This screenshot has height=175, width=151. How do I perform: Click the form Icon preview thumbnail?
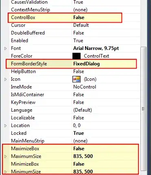(77, 79)
